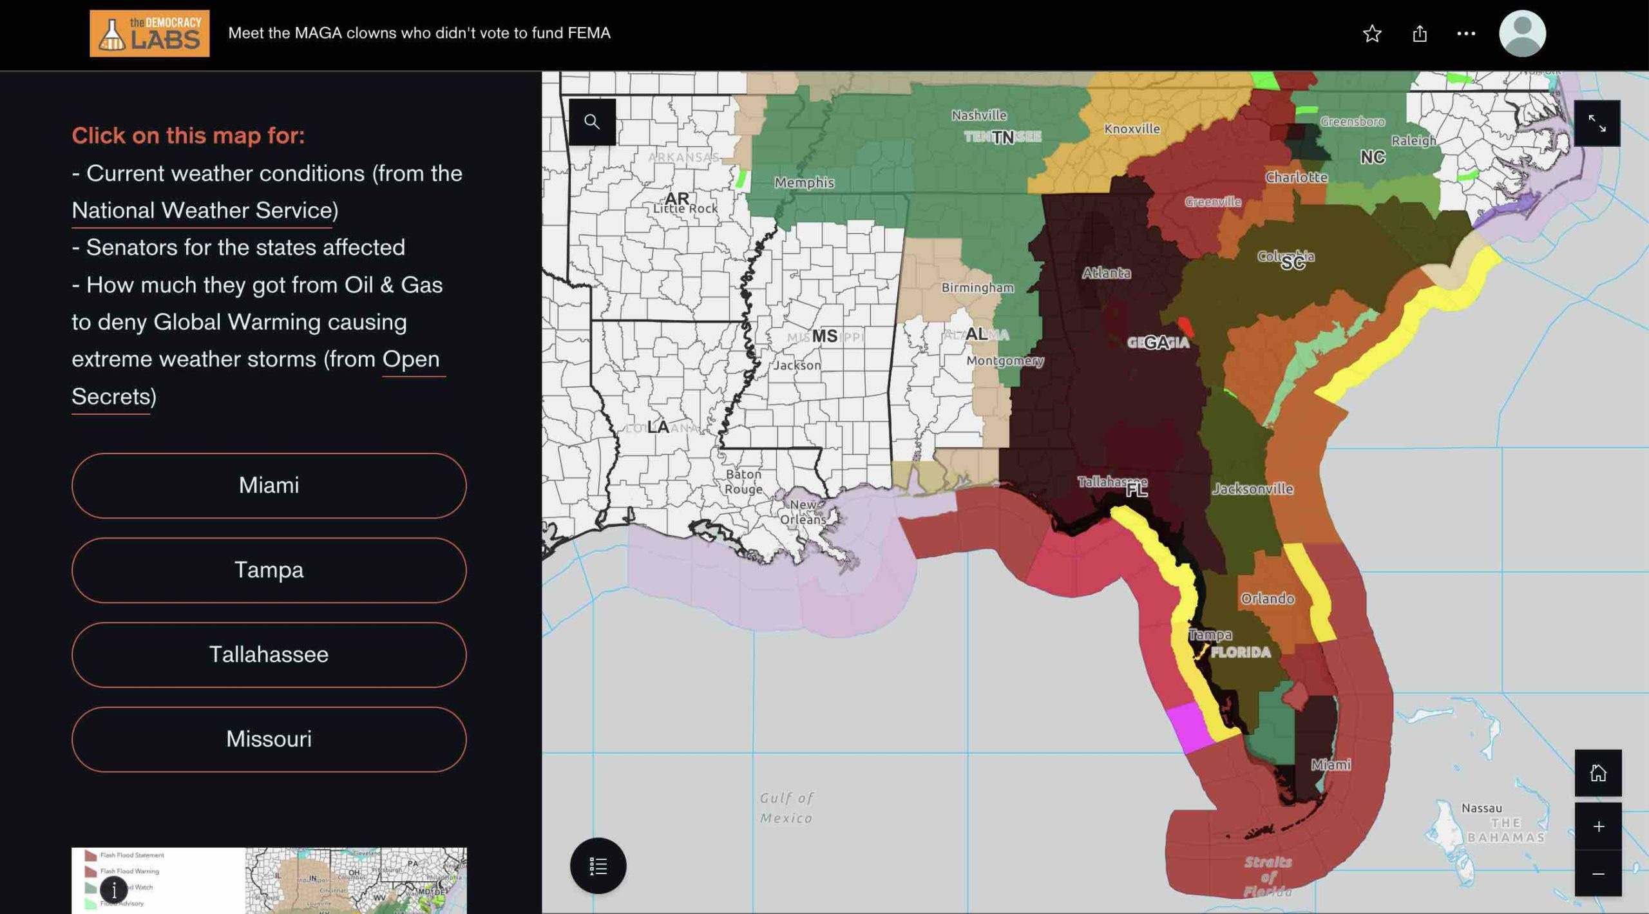Favorite this story with the star icon

click(1372, 33)
